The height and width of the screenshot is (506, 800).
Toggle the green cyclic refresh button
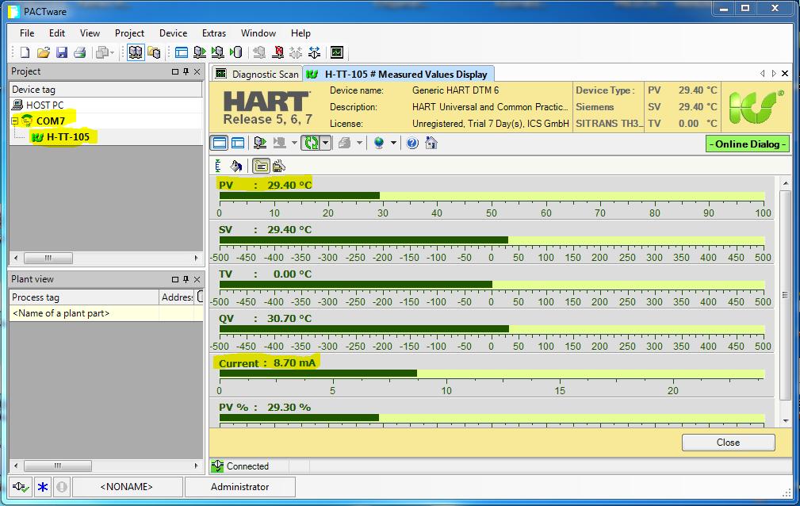pyautogui.click(x=311, y=143)
